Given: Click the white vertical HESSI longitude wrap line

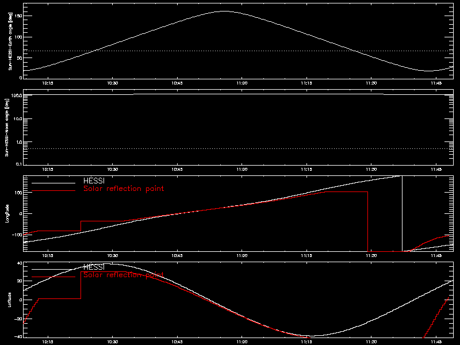Looking at the screenshot, I should coord(402,213).
